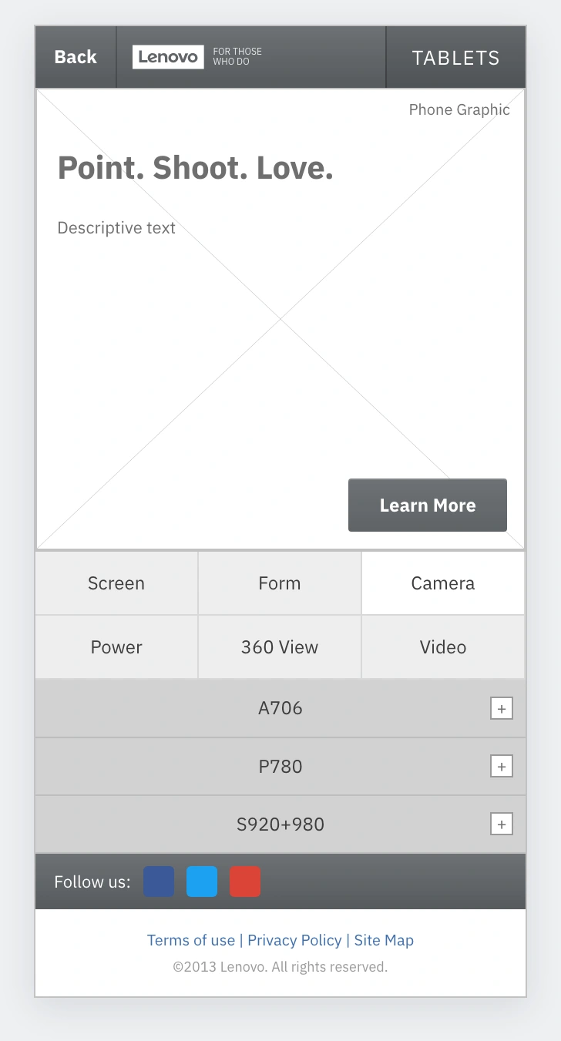This screenshot has width=561, height=1041.
Task: Open the Video tab
Action: click(443, 647)
